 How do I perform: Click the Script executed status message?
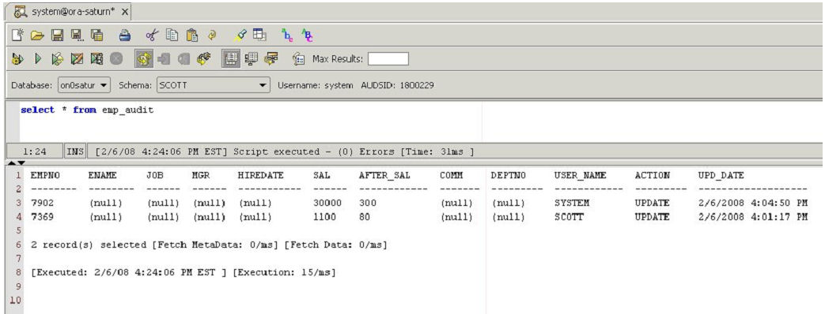[285, 152]
